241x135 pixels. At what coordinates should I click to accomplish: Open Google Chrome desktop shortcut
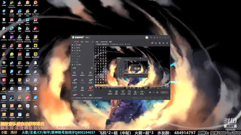click(x=12, y=13)
